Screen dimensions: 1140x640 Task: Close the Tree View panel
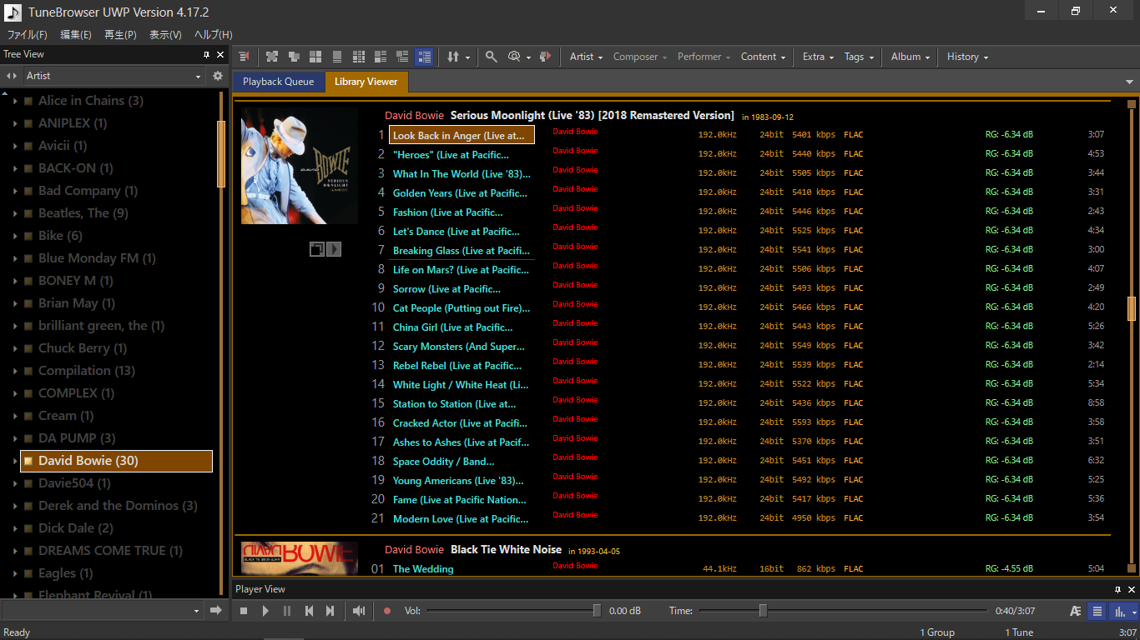tap(220, 54)
